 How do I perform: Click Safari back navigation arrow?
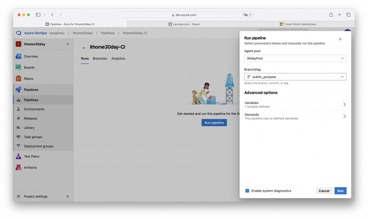point(52,15)
